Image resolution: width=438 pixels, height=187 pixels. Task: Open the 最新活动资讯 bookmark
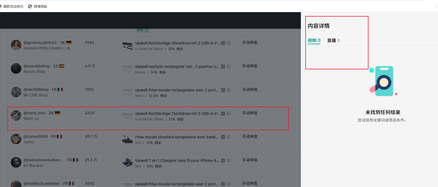[13, 6]
